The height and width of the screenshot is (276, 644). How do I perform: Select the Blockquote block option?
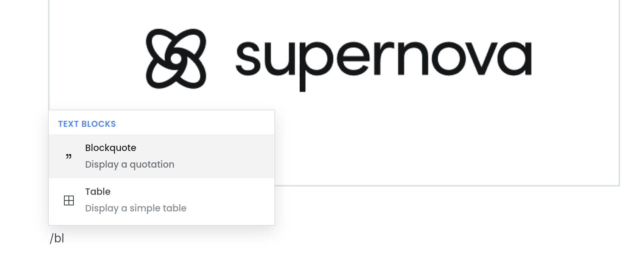coord(162,156)
